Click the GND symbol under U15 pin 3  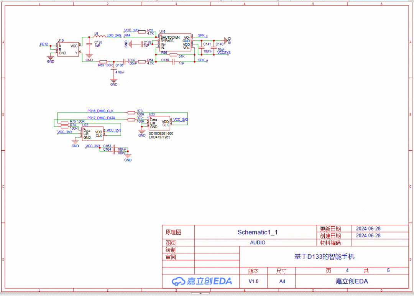pyautogui.click(x=51, y=59)
